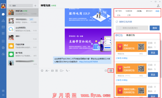The height and width of the screenshot is (98, 162).
Task: Click the 刷新红包列表 link
Action: (x=126, y=22)
